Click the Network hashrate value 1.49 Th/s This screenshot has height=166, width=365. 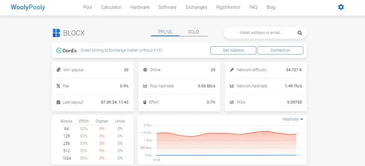293,86
